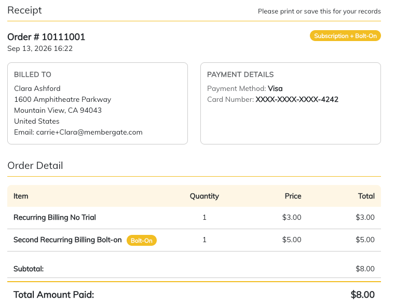The width and height of the screenshot is (395, 304).
Task: Click the date 'Sep 13, 2026 16:22'
Action: tap(40, 48)
